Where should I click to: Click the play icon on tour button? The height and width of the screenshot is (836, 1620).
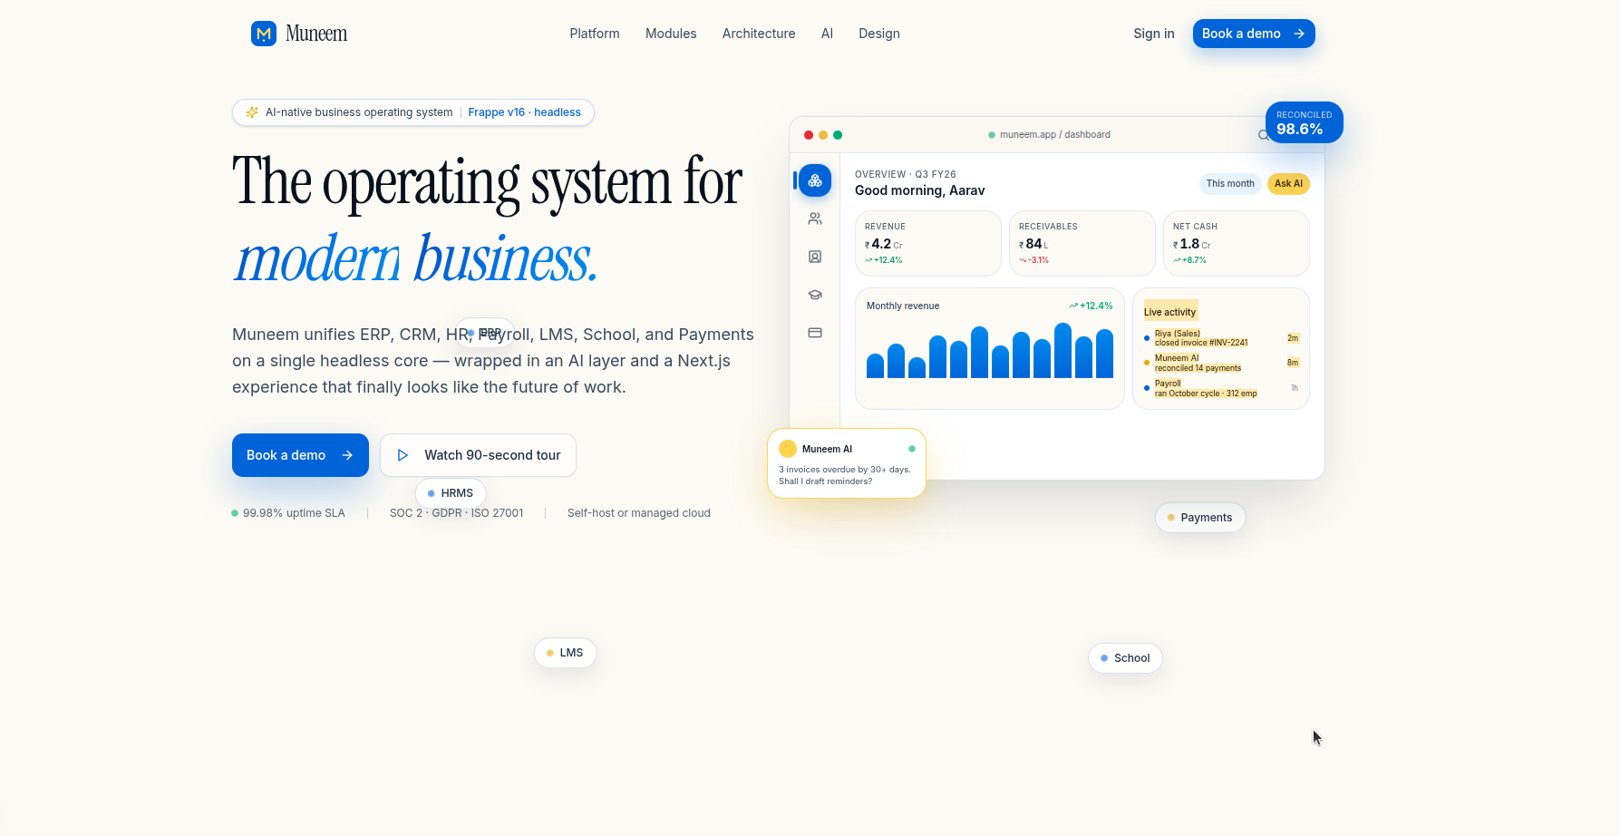(x=403, y=455)
